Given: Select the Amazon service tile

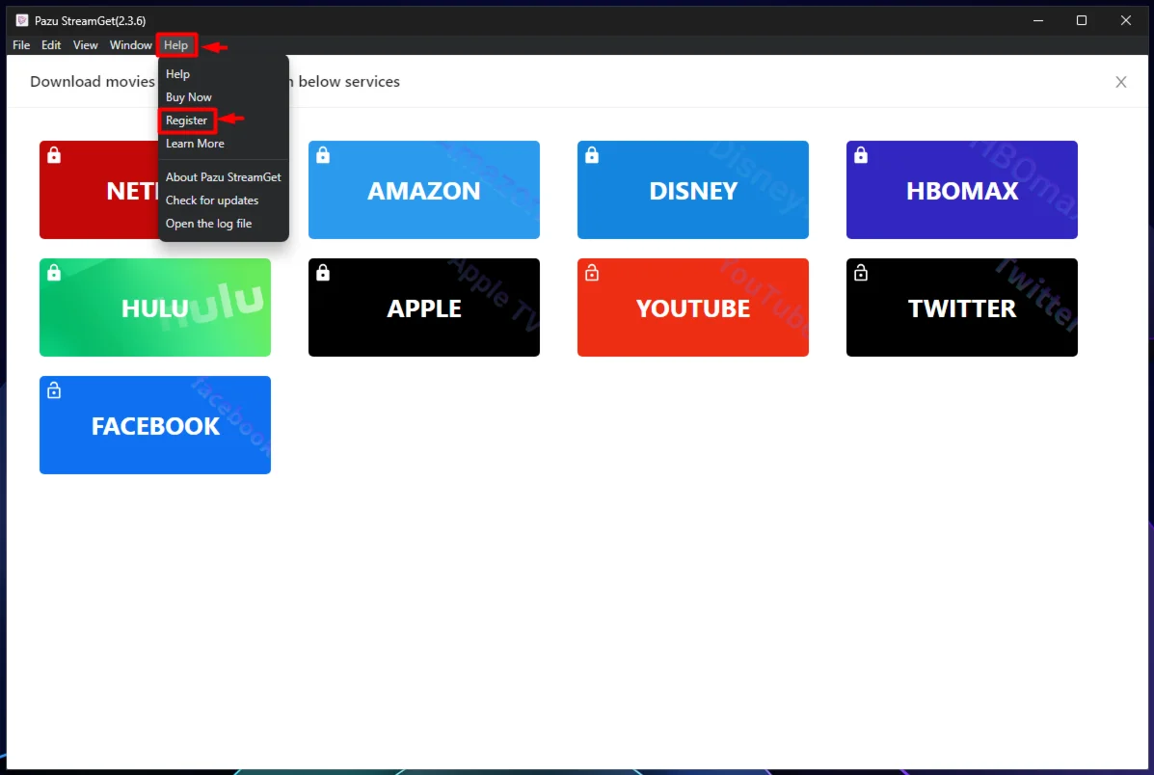Looking at the screenshot, I should tap(424, 190).
